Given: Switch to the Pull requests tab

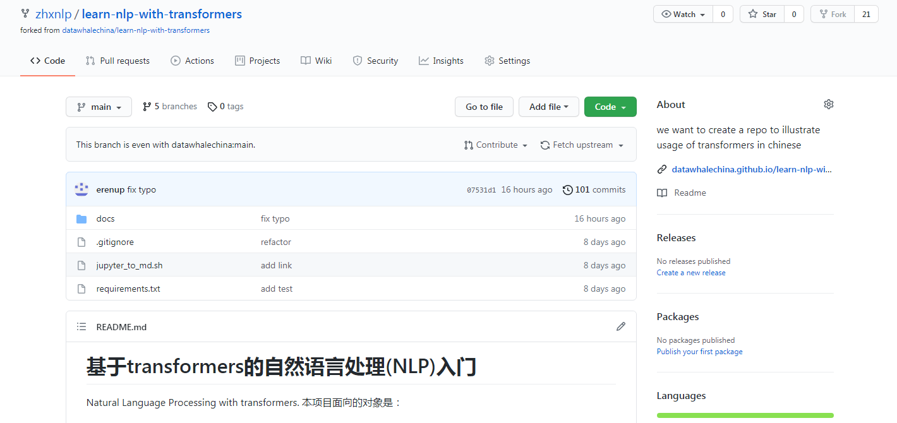Looking at the screenshot, I should (117, 61).
